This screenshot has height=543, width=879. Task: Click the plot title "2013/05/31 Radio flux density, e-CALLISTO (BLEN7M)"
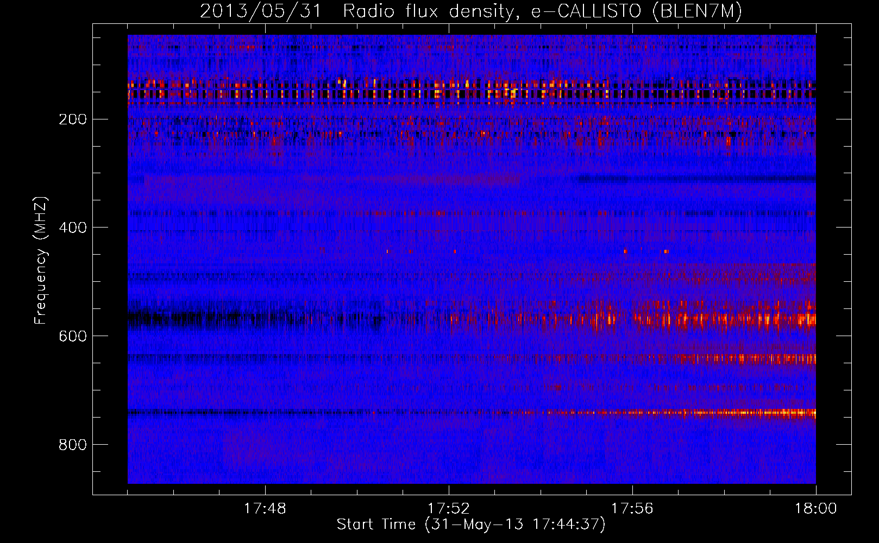click(x=471, y=11)
